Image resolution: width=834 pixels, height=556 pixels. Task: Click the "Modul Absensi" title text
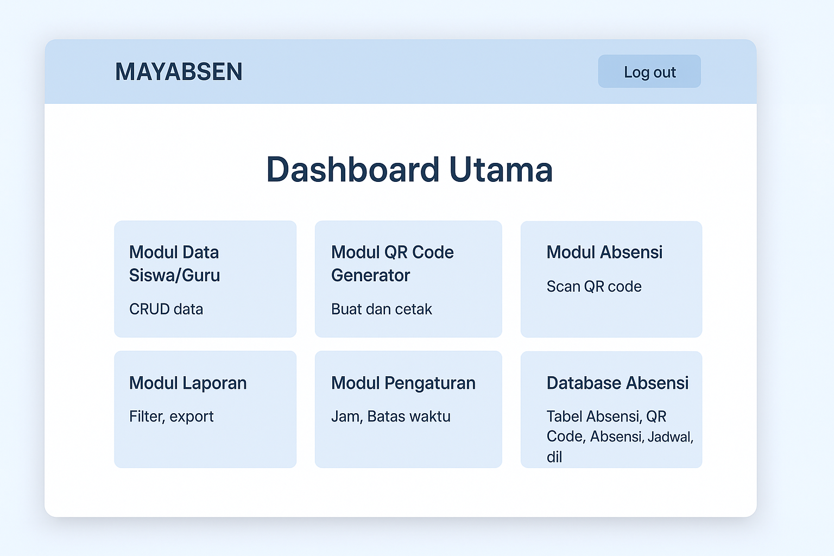coord(604,252)
